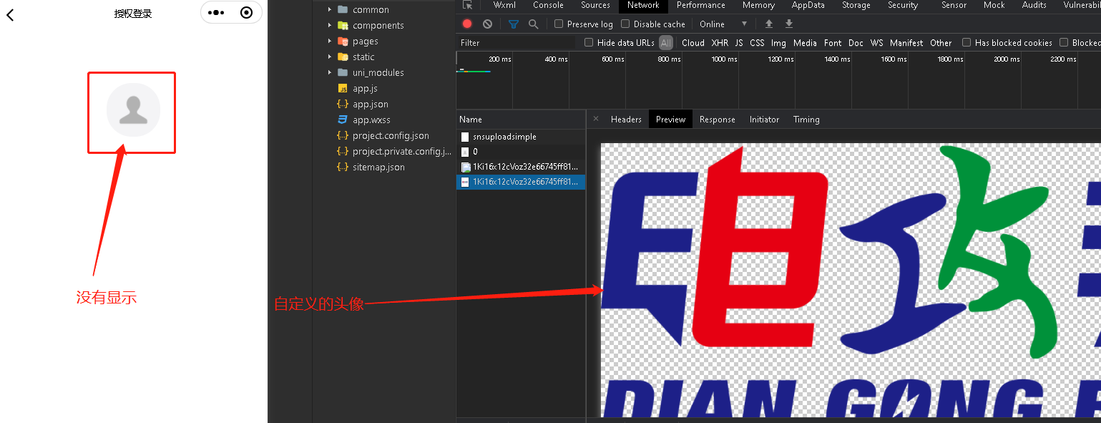Show the Initiator tab
This screenshot has height=423, width=1101.
764,120
